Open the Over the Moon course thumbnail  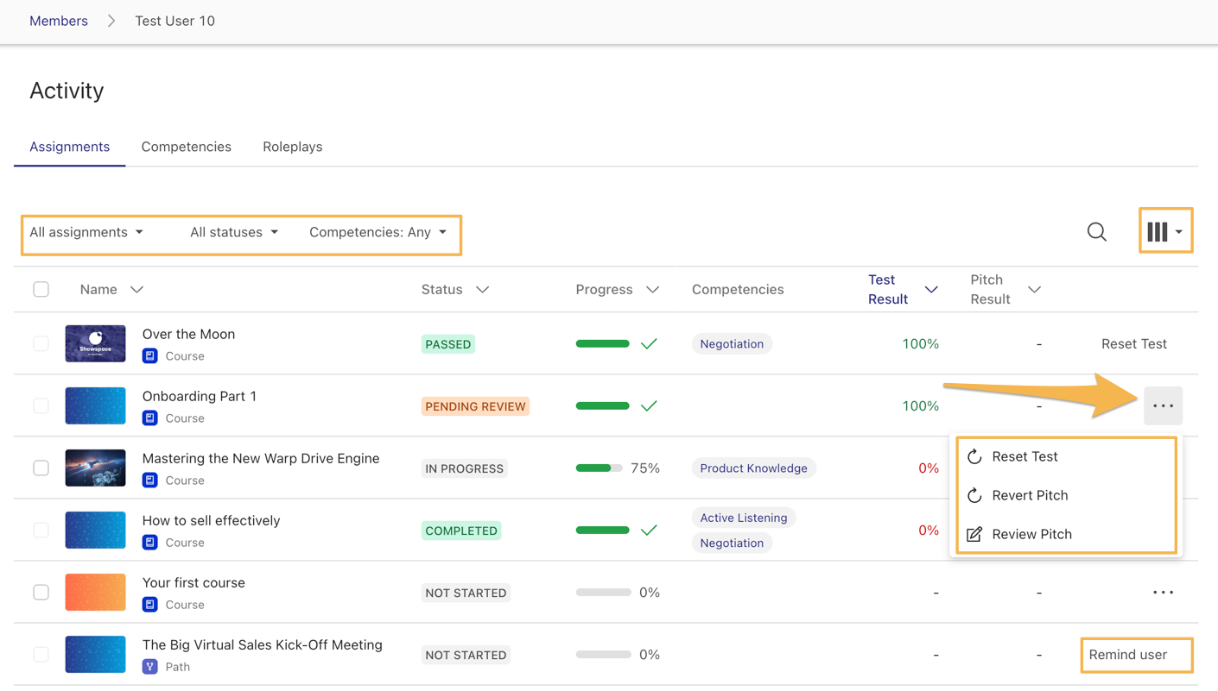(95, 343)
